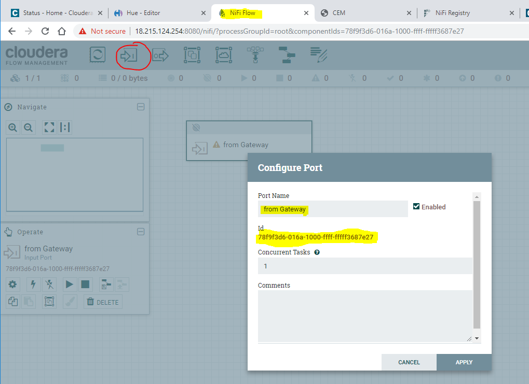
Task: Select the Input Port toolbar icon
Action: coord(129,55)
